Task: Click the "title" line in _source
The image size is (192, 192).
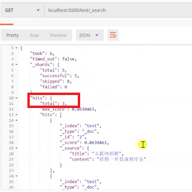Action: coord(96,154)
